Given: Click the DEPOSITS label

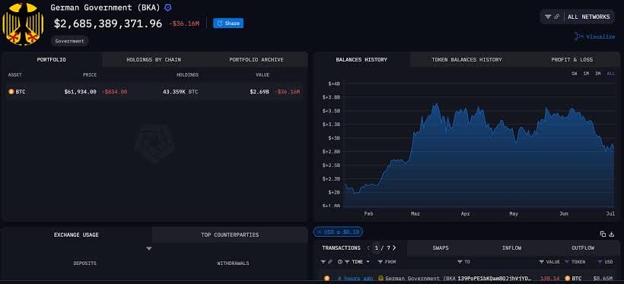Looking at the screenshot, I should coord(84,263).
